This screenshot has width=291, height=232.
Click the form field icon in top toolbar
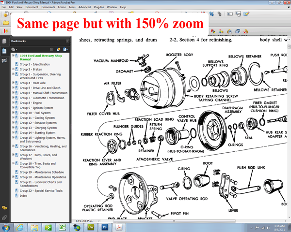pos(230,14)
